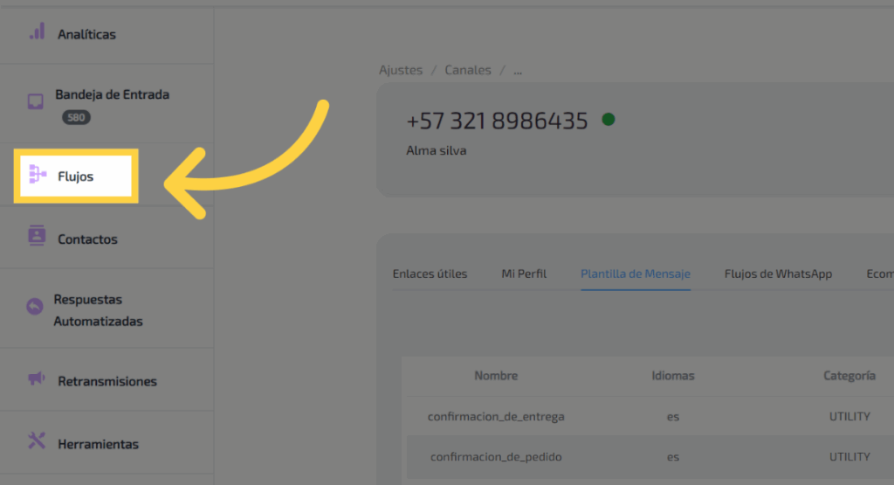The height and width of the screenshot is (485, 894).
Task: Open the Bandeja de Entrada inbox icon
Action: pyautogui.click(x=36, y=102)
